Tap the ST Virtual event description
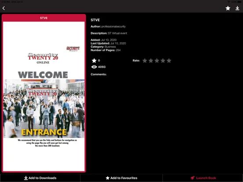Screen dimensions: 243x182 [x=117, y=33]
